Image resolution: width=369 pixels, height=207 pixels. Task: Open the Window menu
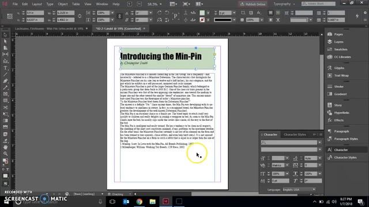(x=102, y=4)
